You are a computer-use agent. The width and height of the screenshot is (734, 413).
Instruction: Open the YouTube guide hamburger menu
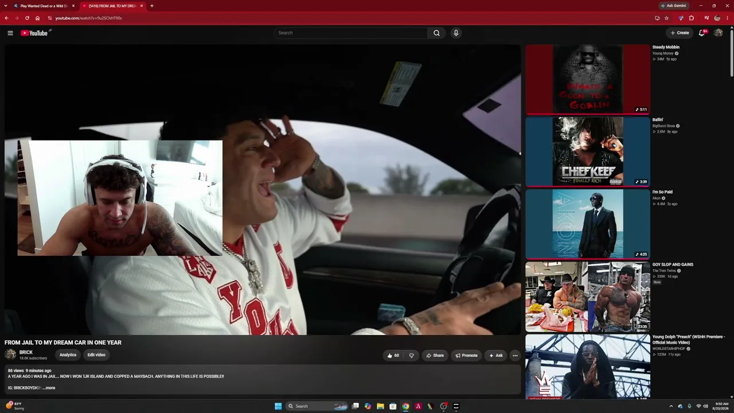pyautogui.click(x=10, y=33)
